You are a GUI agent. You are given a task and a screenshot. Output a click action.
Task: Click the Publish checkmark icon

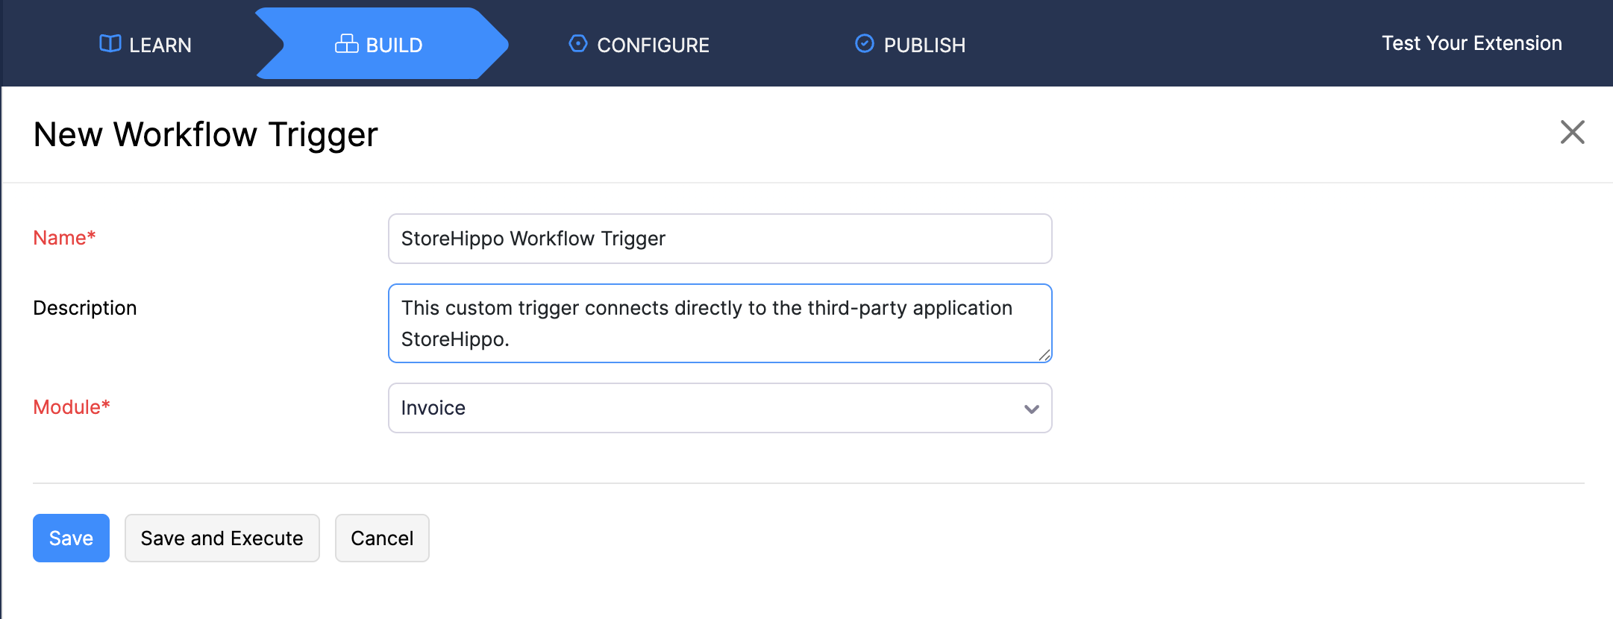[864, 44]
